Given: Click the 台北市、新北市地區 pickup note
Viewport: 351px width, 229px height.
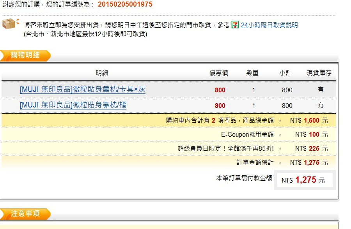Looking at the screenshot, I should (85, 34).
